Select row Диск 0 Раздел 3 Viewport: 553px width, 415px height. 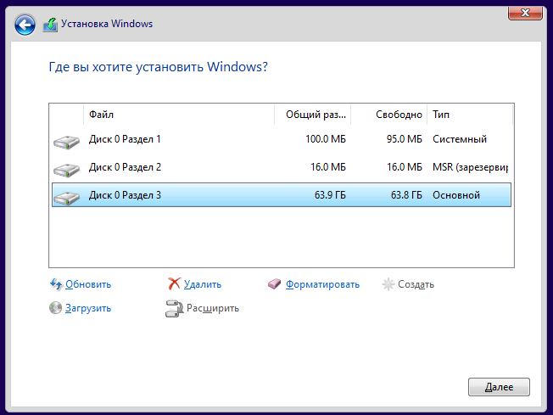tap(282, 195)
